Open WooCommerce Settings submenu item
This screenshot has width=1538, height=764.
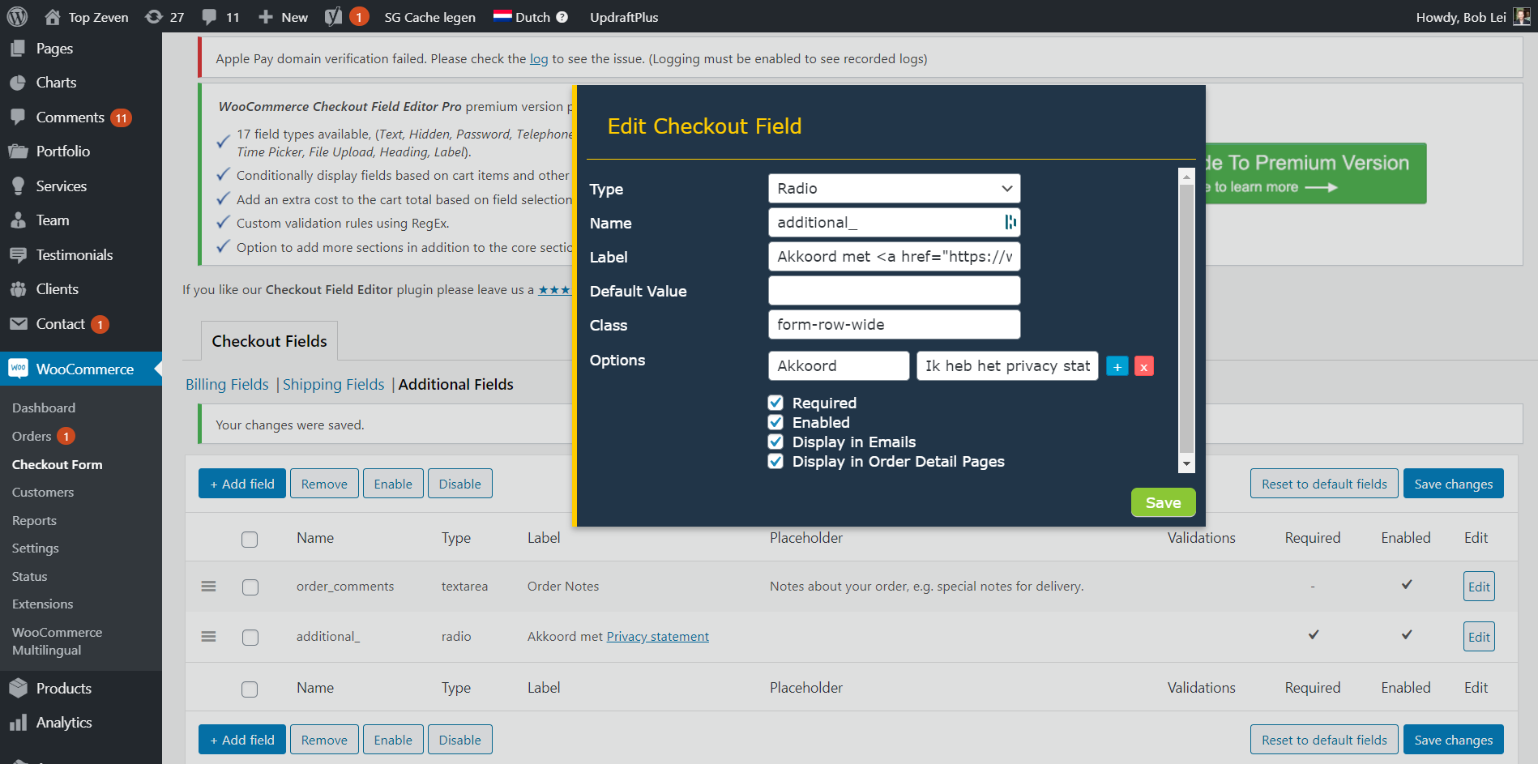tap(35, 548)
